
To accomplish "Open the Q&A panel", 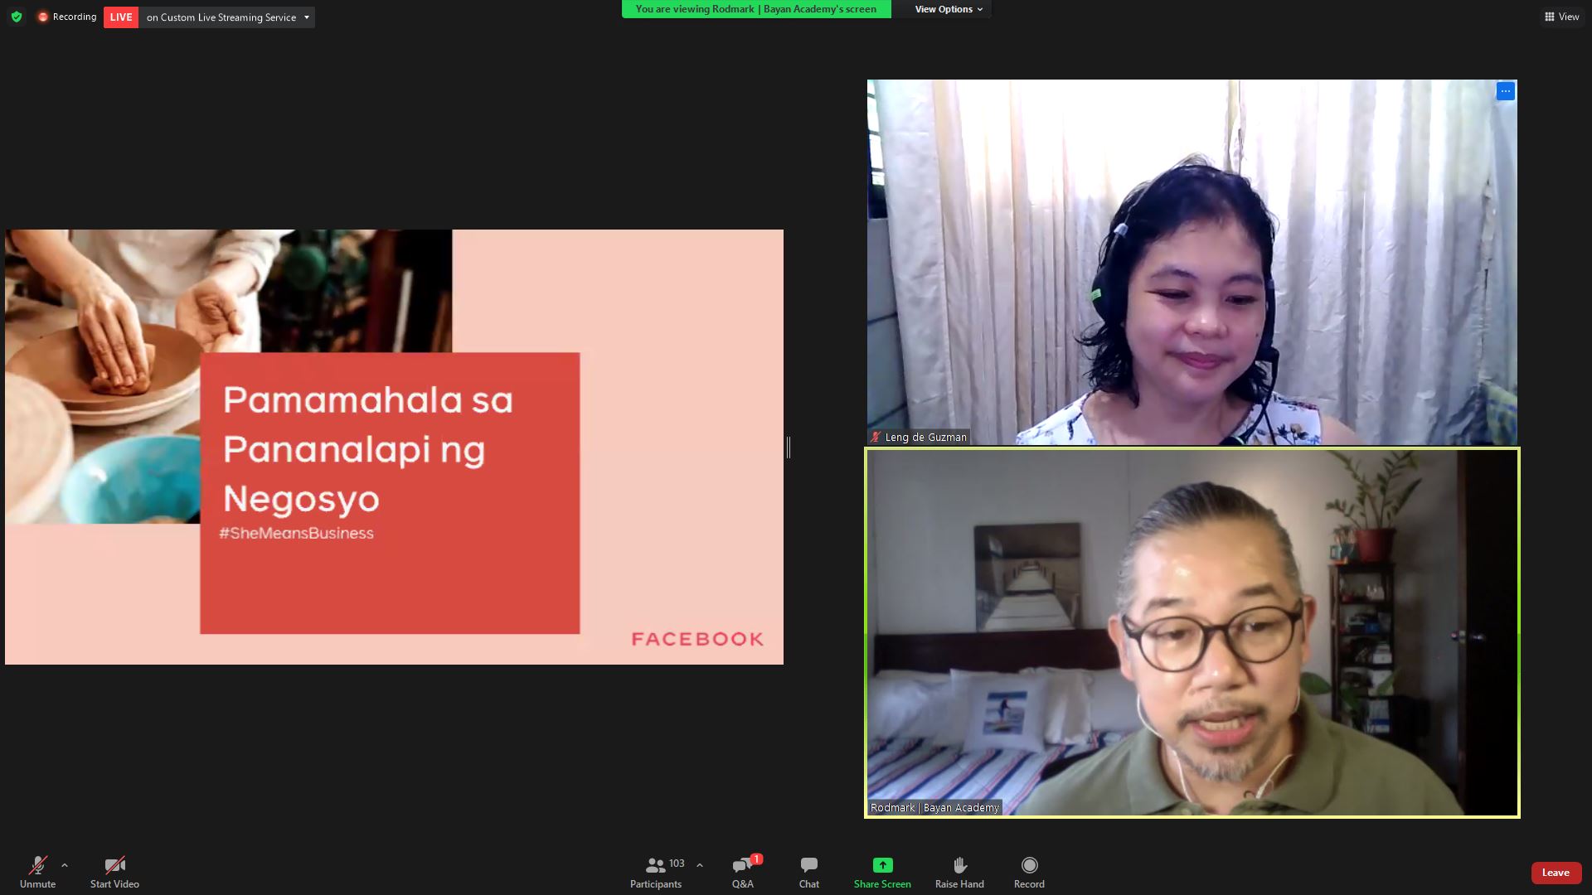I will point(743,873).
